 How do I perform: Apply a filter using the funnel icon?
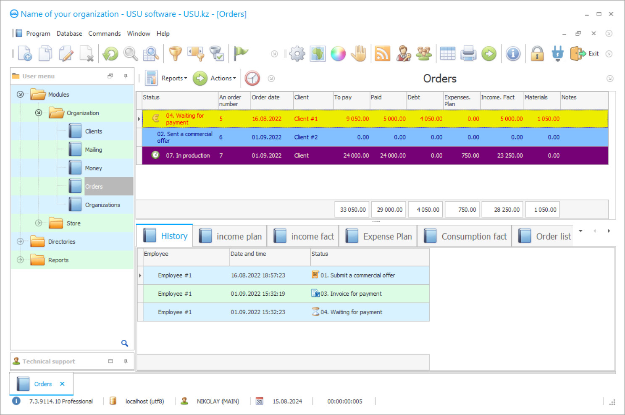pos(175,53)
